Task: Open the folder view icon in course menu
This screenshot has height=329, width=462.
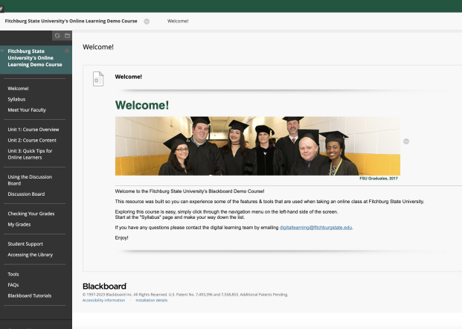Action: (67, 36)
